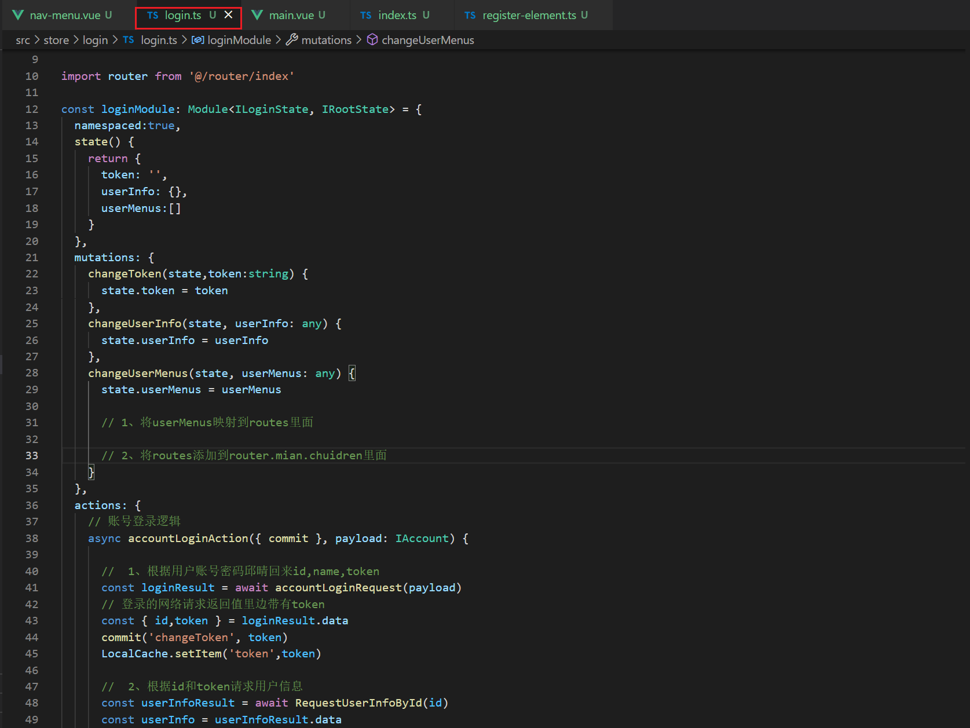Click the changeToken method name
970x728 pixels.
tap(125, 274)
